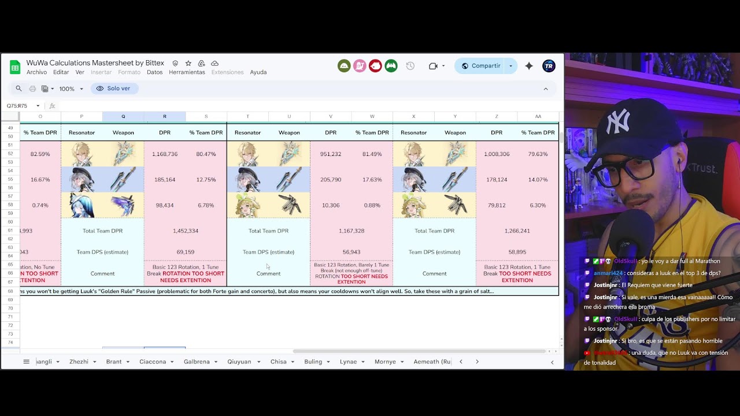Viewport: 740px width, 416px height.
Task: Click the fx formula icon
Action: click(x=52, y=106)
